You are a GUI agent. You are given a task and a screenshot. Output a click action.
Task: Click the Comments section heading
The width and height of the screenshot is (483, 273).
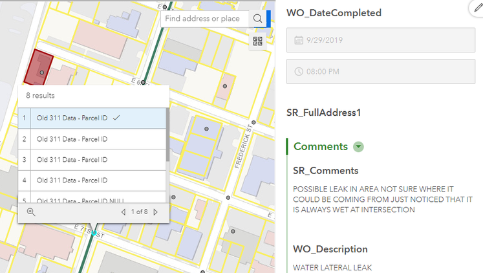[321, 146]
